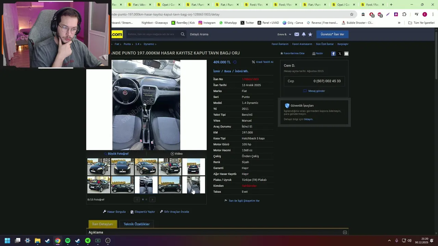Click the WhatsApp bookmark
Viewport: 438px width, 246px height.
point(228,23)
